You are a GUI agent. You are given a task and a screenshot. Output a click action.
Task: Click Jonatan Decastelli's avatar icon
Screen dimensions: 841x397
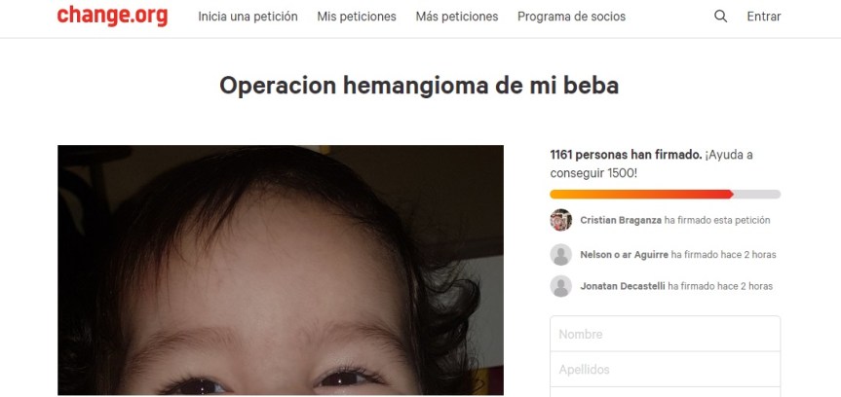click(x=560, y=286)
